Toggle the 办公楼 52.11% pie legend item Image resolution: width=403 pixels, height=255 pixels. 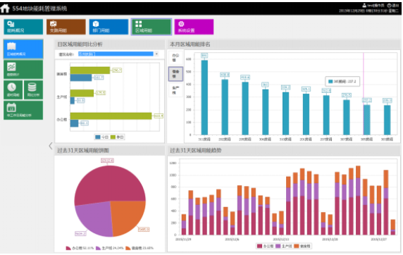point(80,248)
